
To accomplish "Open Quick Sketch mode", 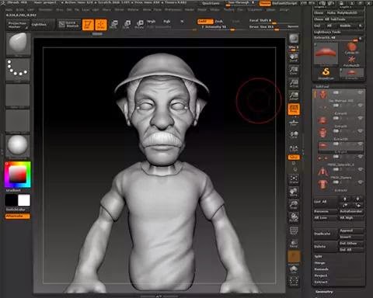I will tap(69, 24).
